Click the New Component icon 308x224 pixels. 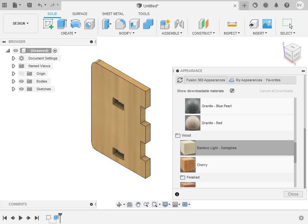(x=165, y=24)
